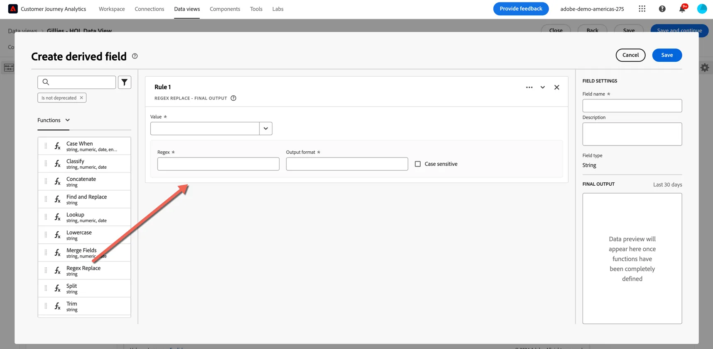Viewport: 713px width, 349px height.
Task: Open the Data views tab
Action: pyautogui.click(x=187, y=9)
